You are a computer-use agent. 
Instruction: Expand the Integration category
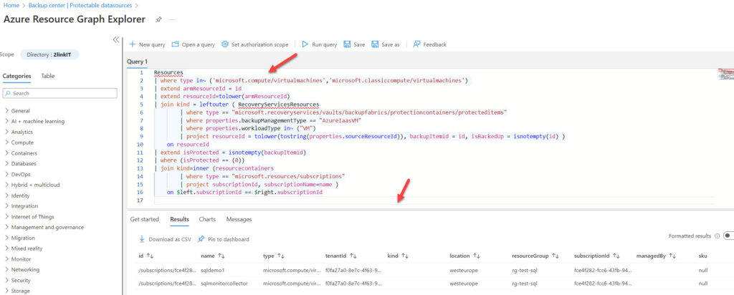(6, 206)
